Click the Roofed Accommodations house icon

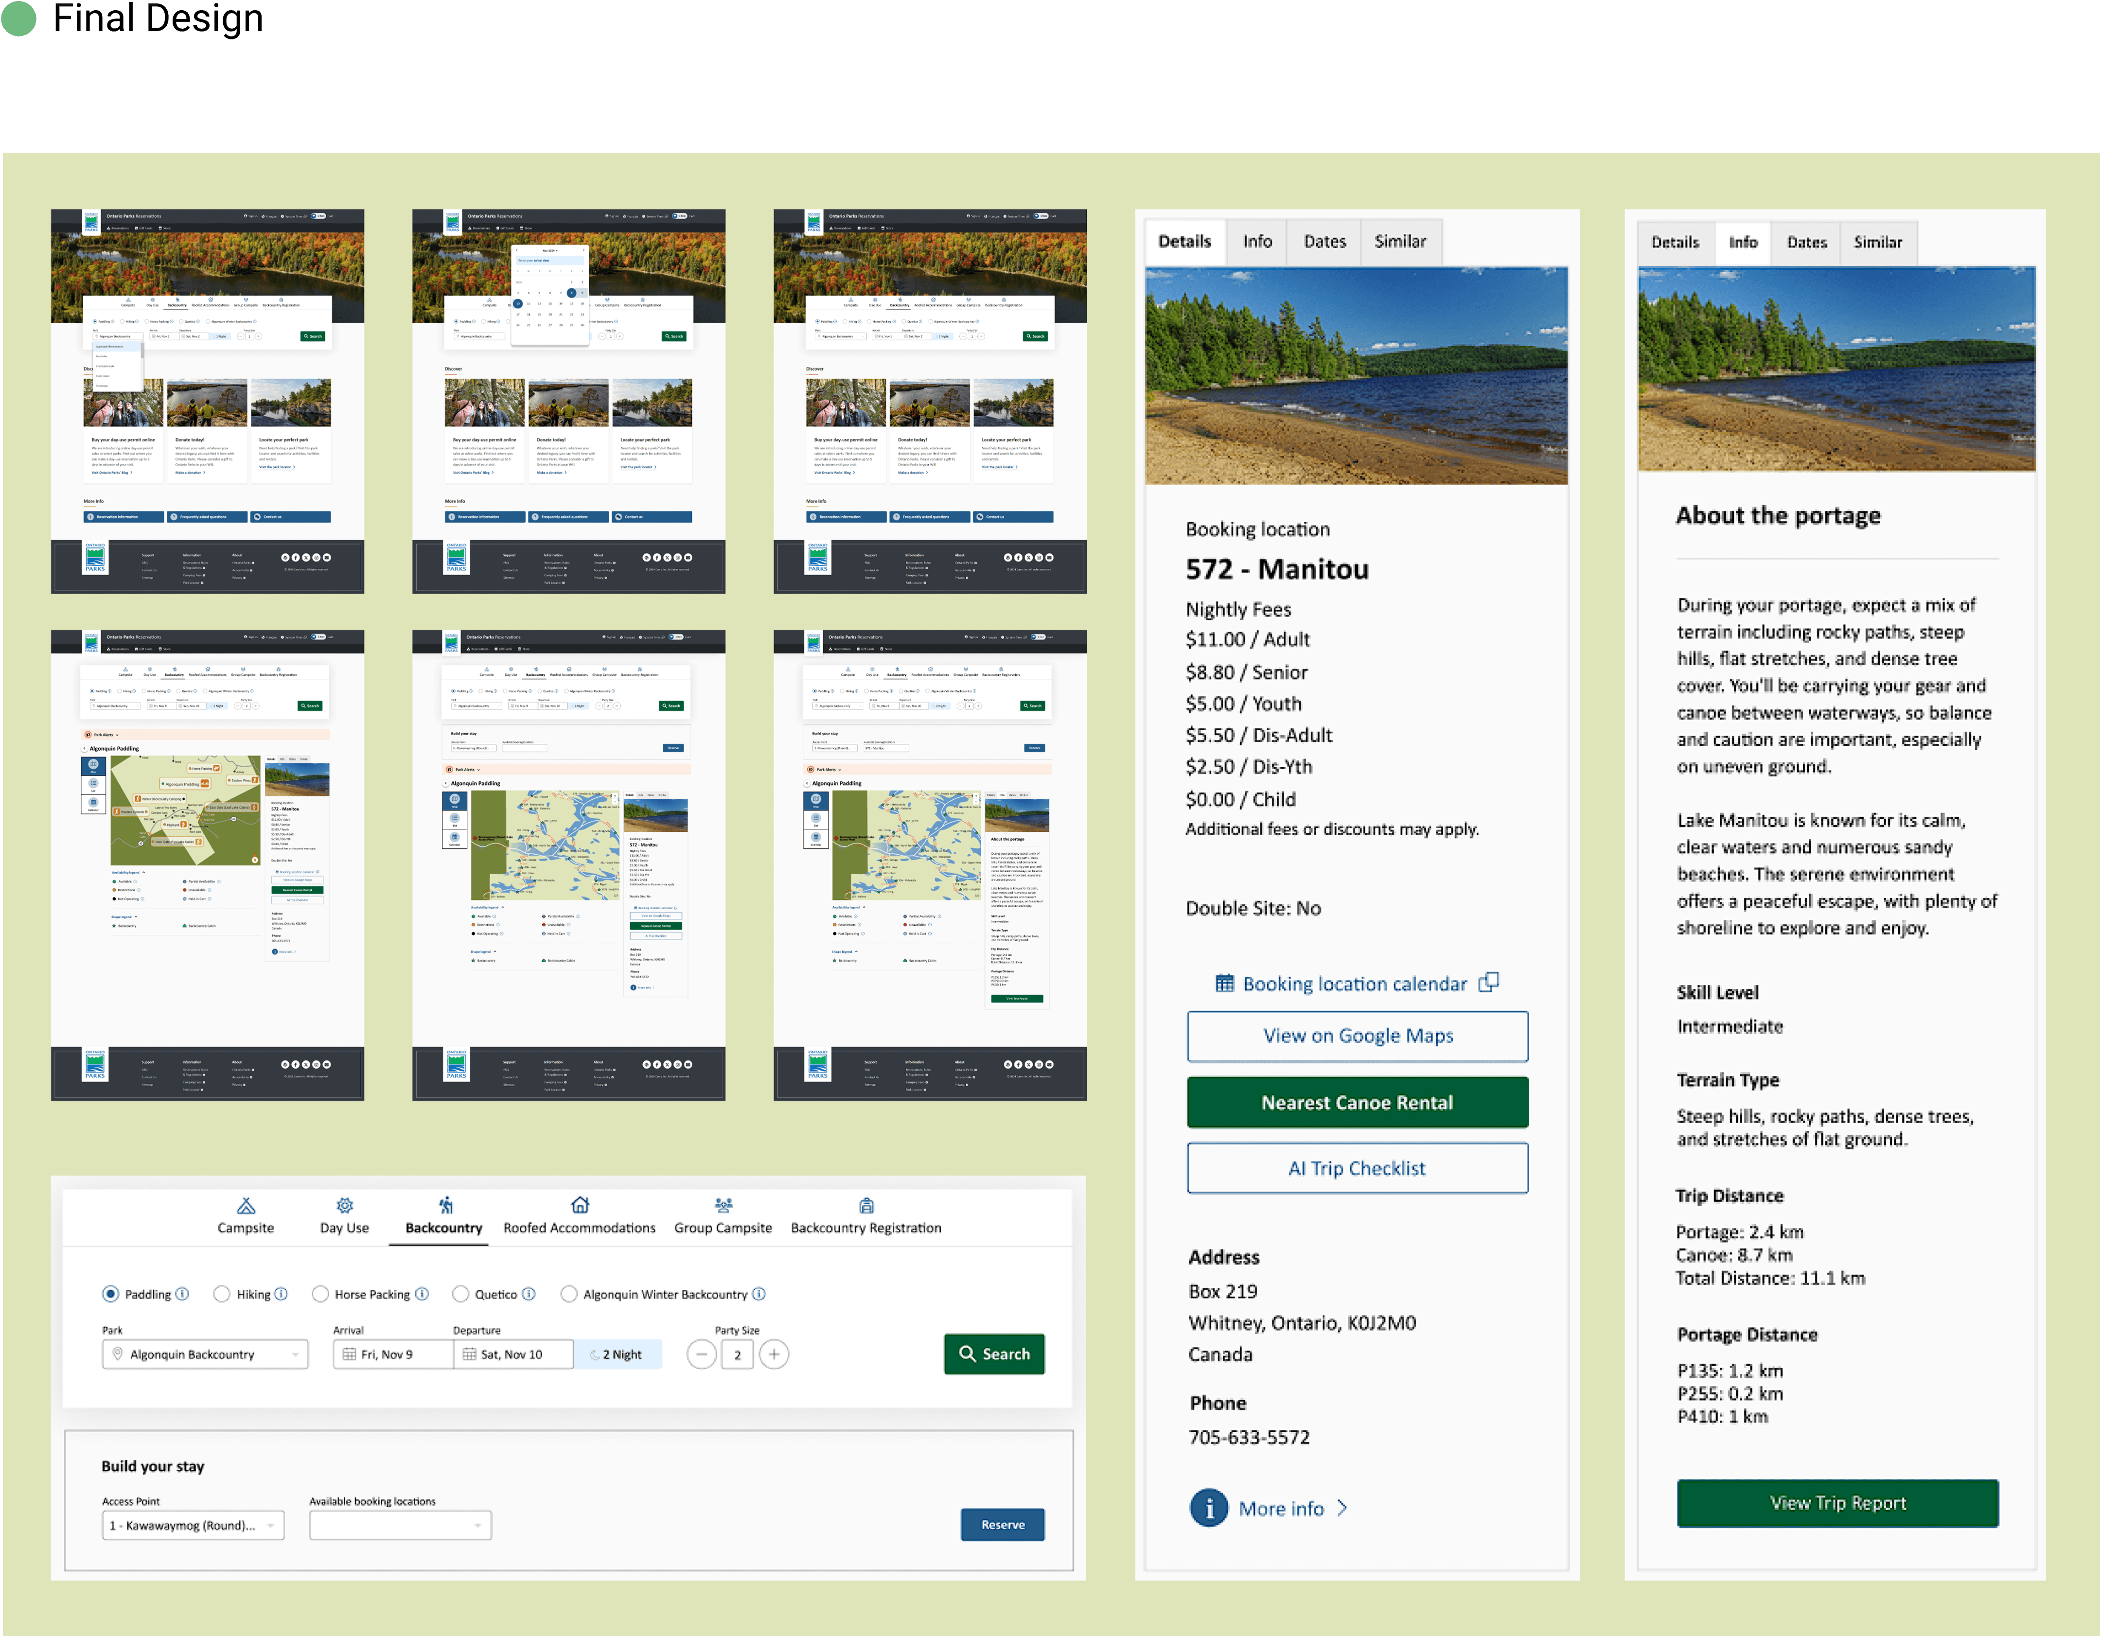[579, 1204]
